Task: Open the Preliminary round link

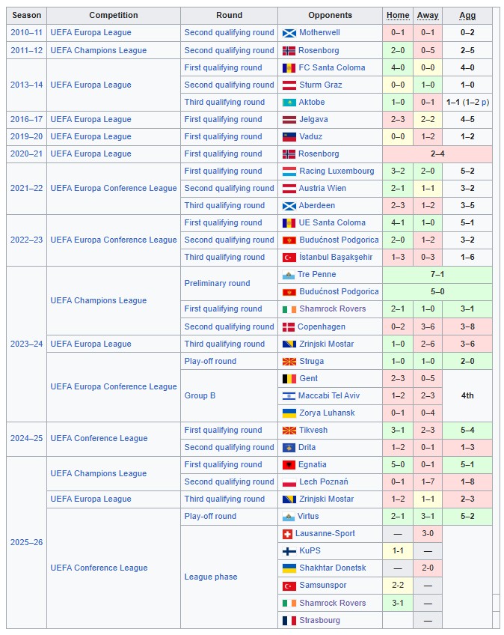Action: pyautogui.click(x=217, y=283)
